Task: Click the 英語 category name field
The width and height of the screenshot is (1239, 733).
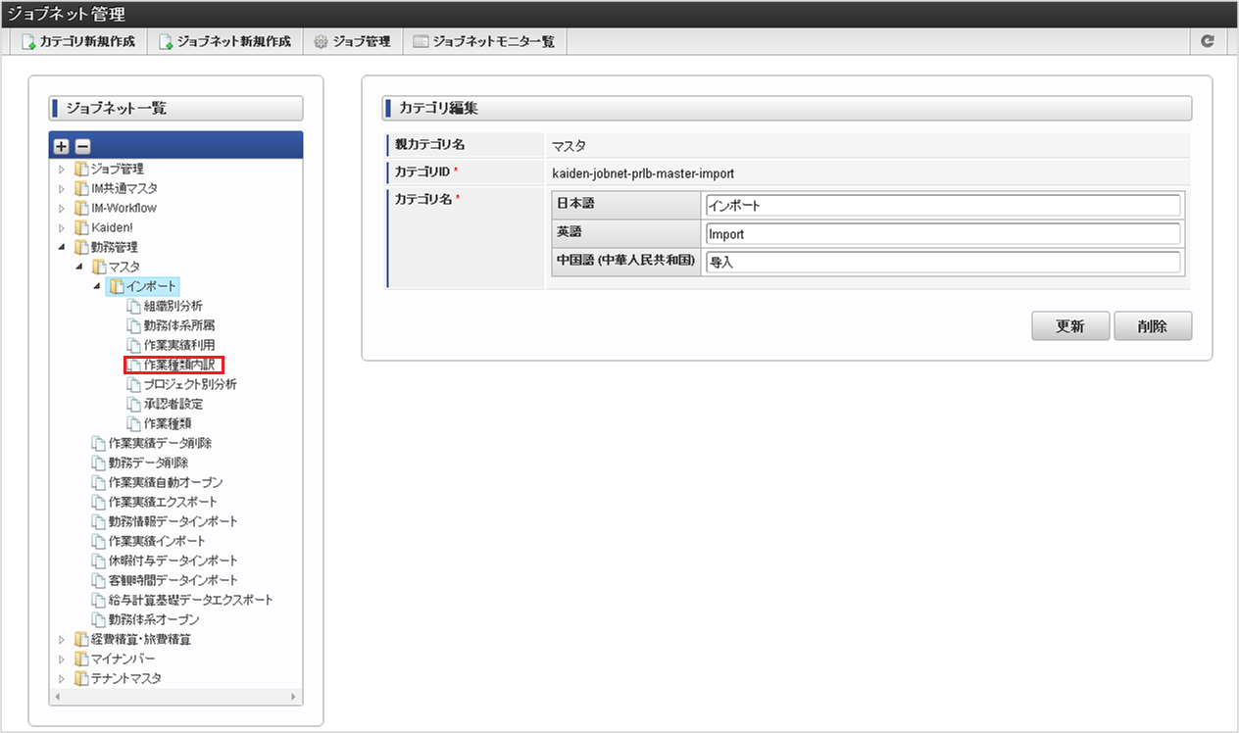Action: tap(943, 234)
